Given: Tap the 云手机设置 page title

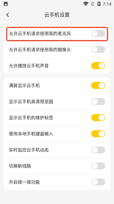Looking at the screenshot, I should click(x=57, y=15).
